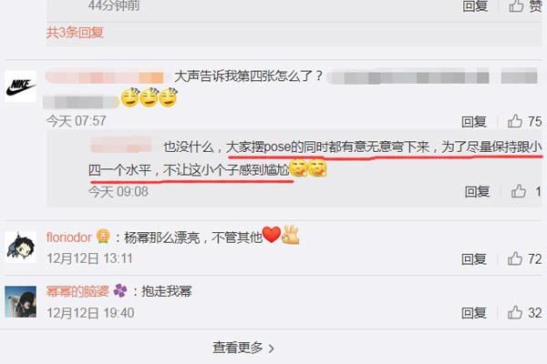Screen dimensions: 547x364
Task: Like floriodor's comment with 72 likes
Action: pyautogui.click(x=515, y=258)
